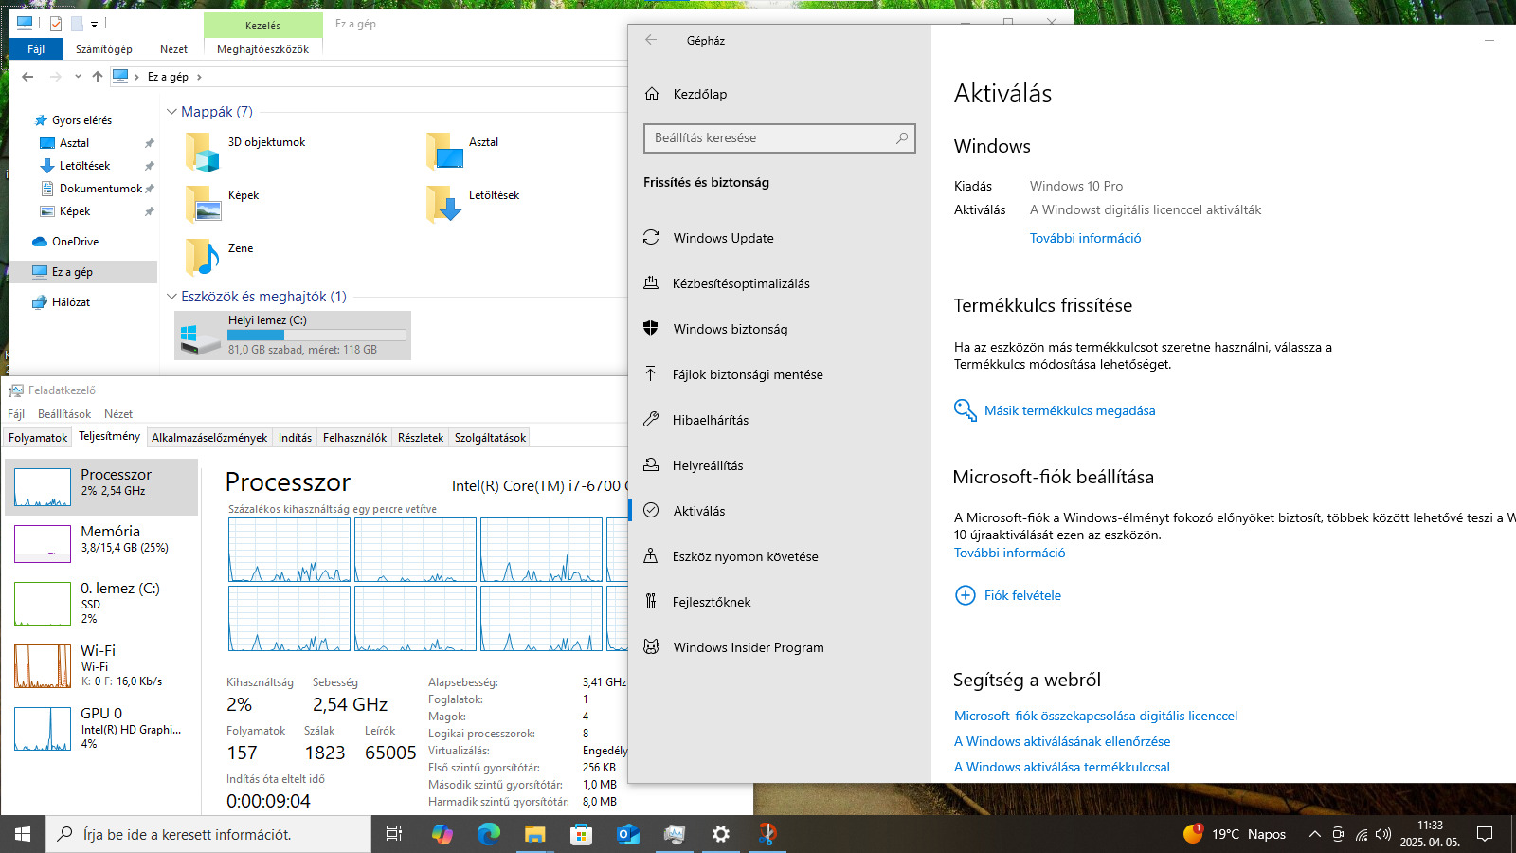Click the weather widget showing 19°C Napos
This screenshot has width=1516, height=853.
pos(1235,834)
